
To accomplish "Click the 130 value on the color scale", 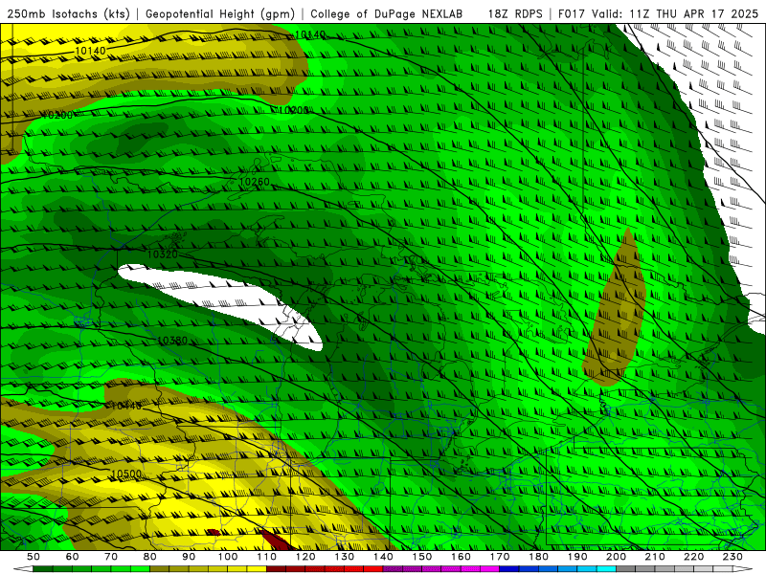I will point(345,557).
